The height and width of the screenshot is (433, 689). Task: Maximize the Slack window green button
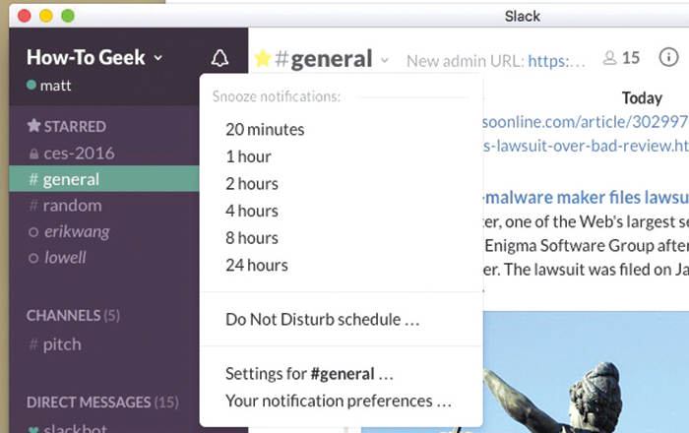tap(68, 16)
